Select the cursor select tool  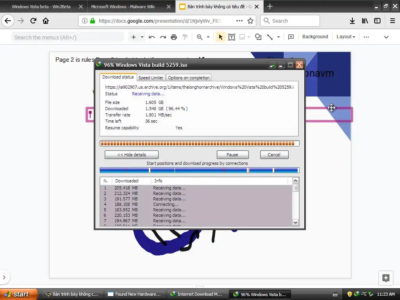(221, 37)
